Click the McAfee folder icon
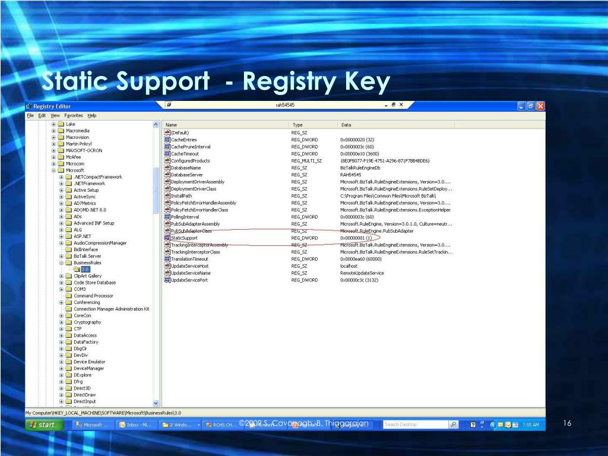The height and width of the screenshot is (456, 608). click(61, 157)
